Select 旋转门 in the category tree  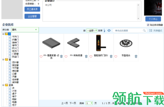point(16,42)
